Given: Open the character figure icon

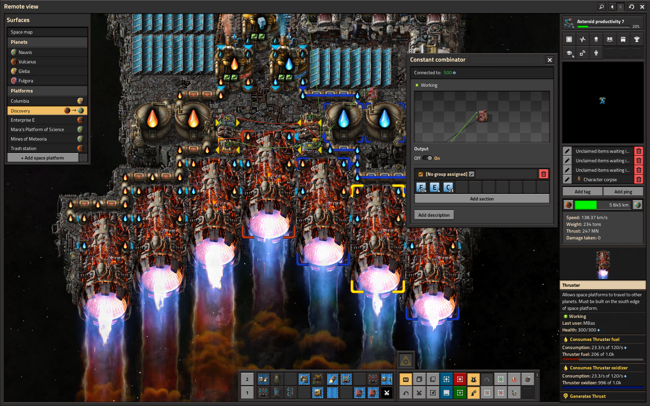Looking at the screenshot, I should [x=596, y=53].
